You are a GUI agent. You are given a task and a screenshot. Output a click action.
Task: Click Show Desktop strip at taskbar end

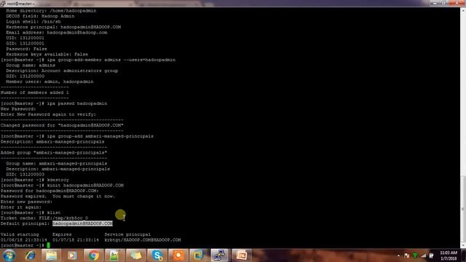tap(464, 255)
